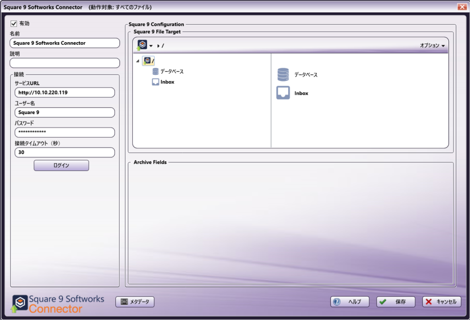
Task: Click the database icon in tree
Action: pyautogui.click(x=155, y=72)
